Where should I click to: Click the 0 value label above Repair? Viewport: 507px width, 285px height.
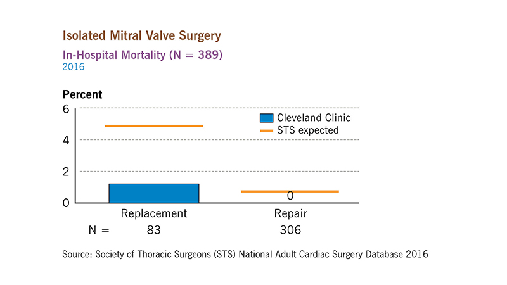pyautogui.click(x=290, y=196)
